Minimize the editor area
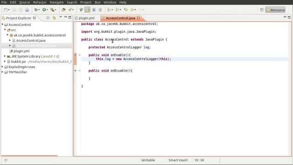 [x=285, y=17]
